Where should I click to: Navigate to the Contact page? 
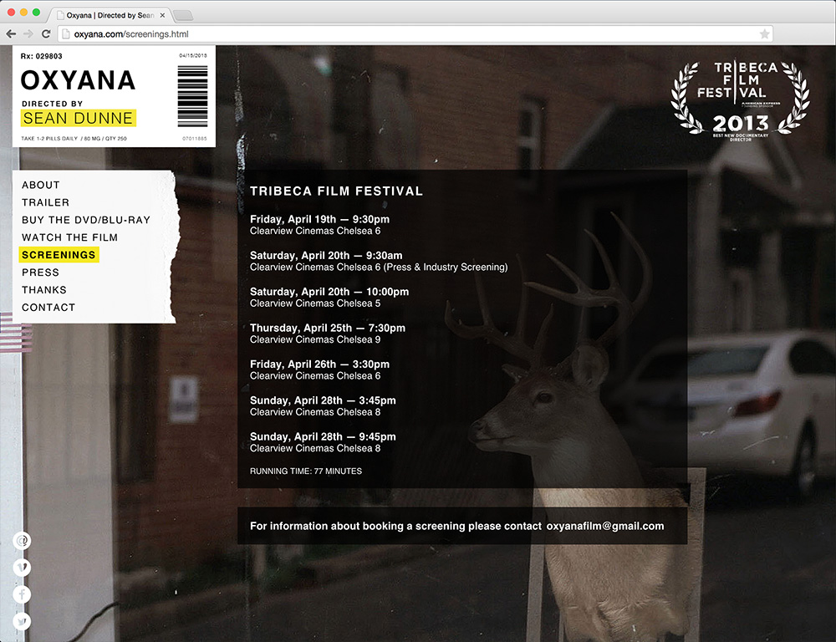48,308
